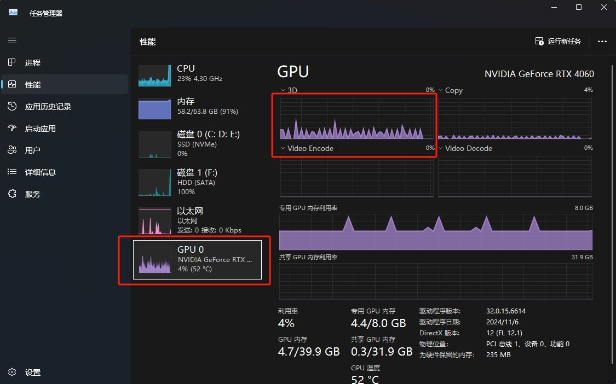Open the 3D graph engine selector
616x384 pixels.
pyautogui.click(x=283, y=90)
